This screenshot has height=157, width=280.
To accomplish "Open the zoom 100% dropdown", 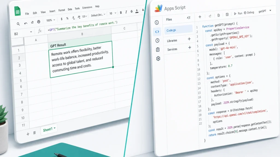I will 51,20.
